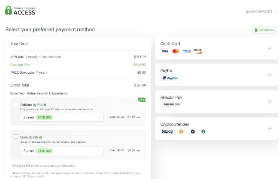The width and height of the screenshot is (280, 179).
Task: Follow the See locations link
Action: point(77,142)
